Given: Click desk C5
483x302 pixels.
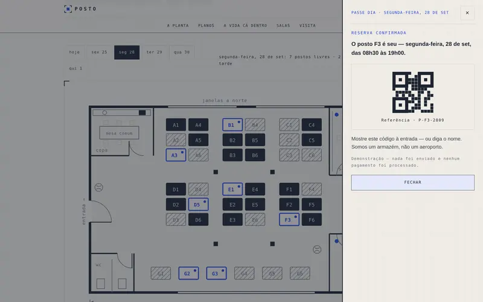Looking at the screenshot, I should point(312,140).
